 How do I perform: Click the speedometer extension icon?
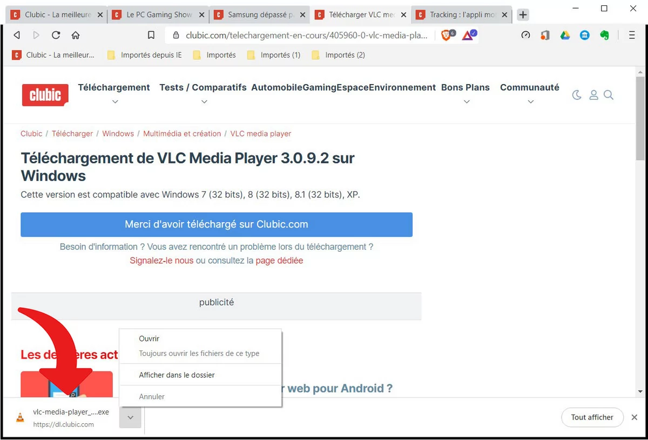click(x=525, y=35)
